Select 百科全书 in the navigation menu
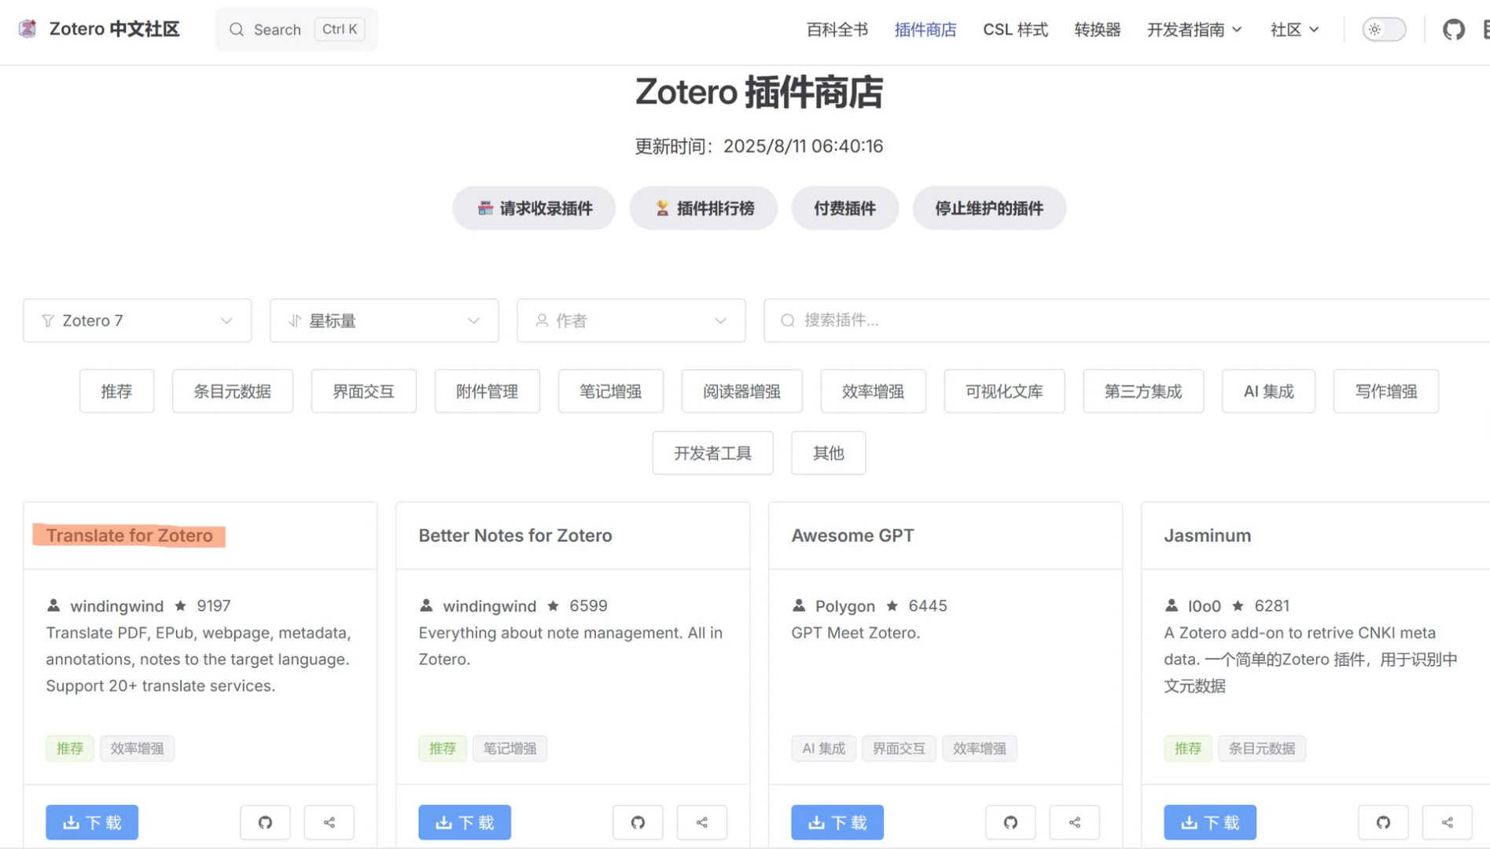This screenshot has height=849, width=1490. click(836, 29)
